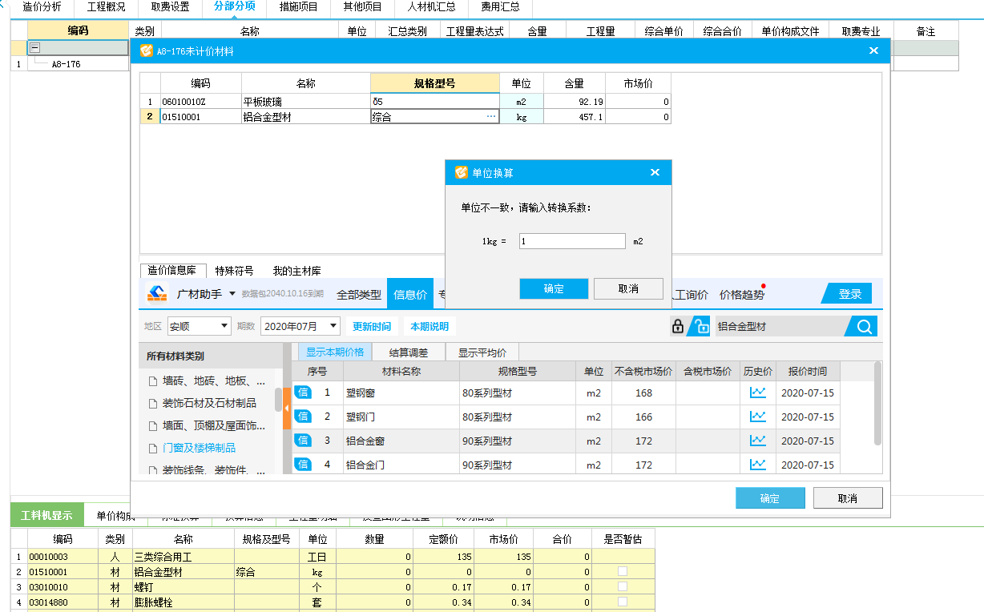Click 确定 at bottom of material window
The image size is (984, 612).
point(770,497)
